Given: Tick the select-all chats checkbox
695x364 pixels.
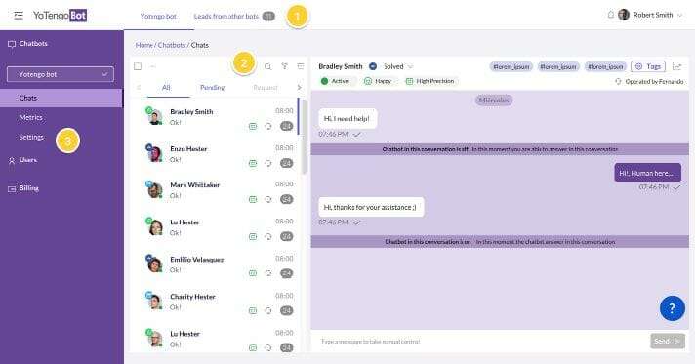Looking at the screenshot, I should pyautogui.click(x=138, y=66).
